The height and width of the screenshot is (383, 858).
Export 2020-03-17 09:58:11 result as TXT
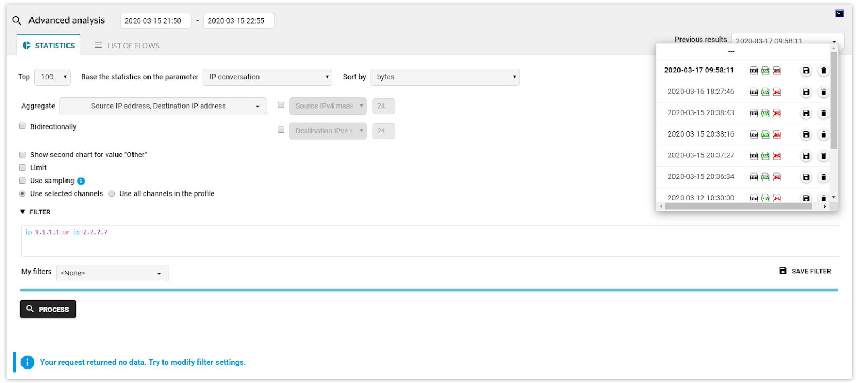coord(753,71)
